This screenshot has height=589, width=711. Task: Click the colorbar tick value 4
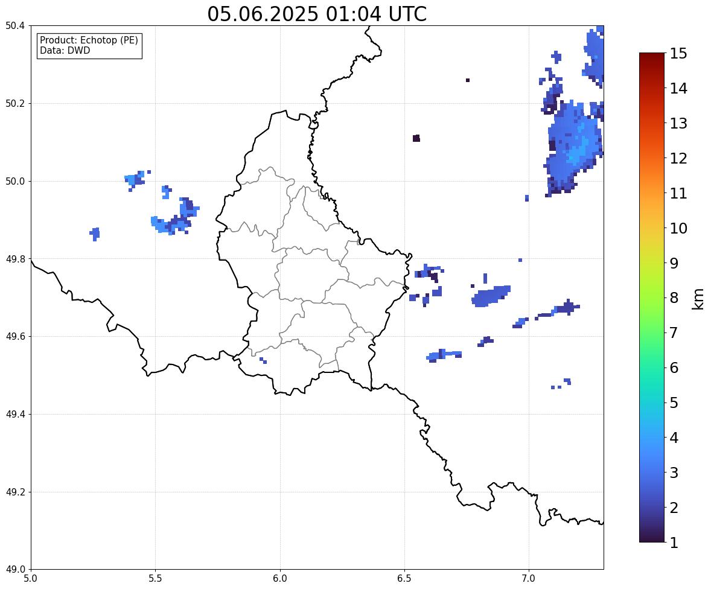[x=674, y=438]
